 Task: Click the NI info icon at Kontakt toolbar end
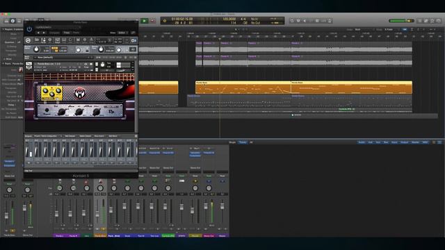[x=134, y=40]
